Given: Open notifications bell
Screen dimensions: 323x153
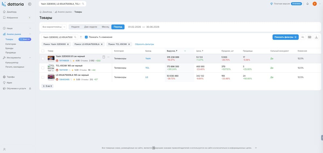Looking at the screenshot, I should (x=307, y=4).
